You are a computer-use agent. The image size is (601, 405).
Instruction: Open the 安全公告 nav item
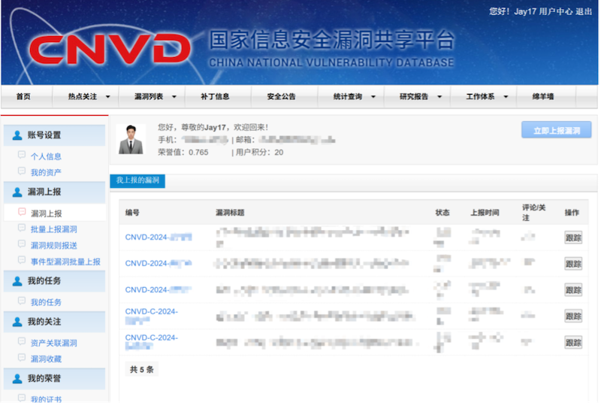pyautogui.click(x=281, y=97)
